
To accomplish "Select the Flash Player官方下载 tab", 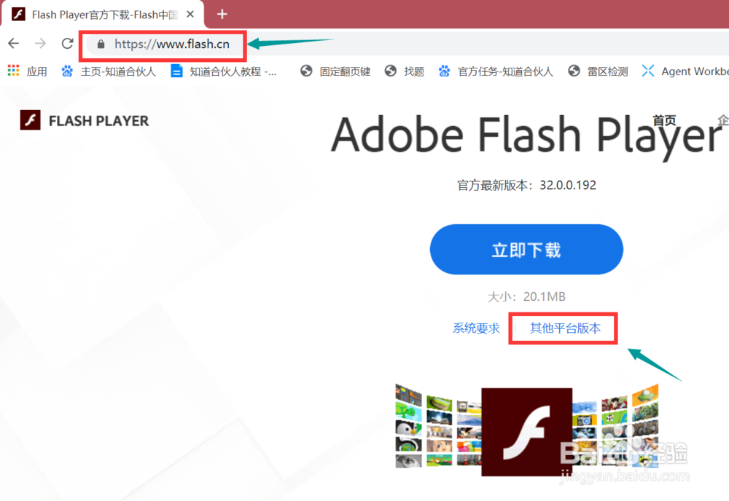I will pos(102,15).
